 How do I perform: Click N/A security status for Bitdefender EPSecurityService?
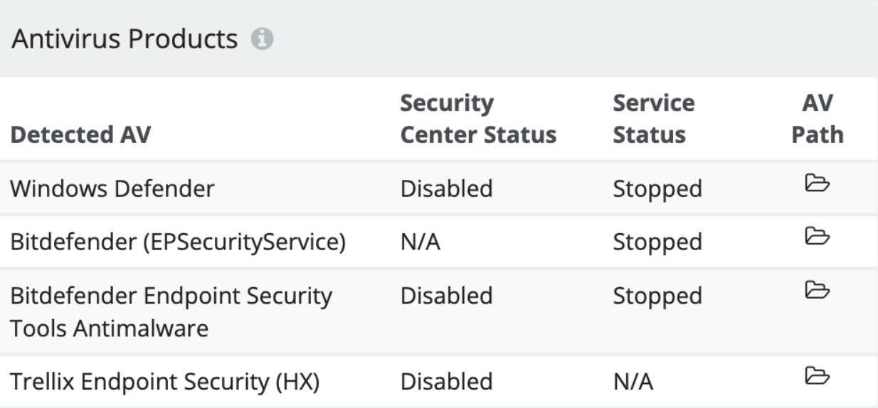pyautogui.click(x=421, y=242)
